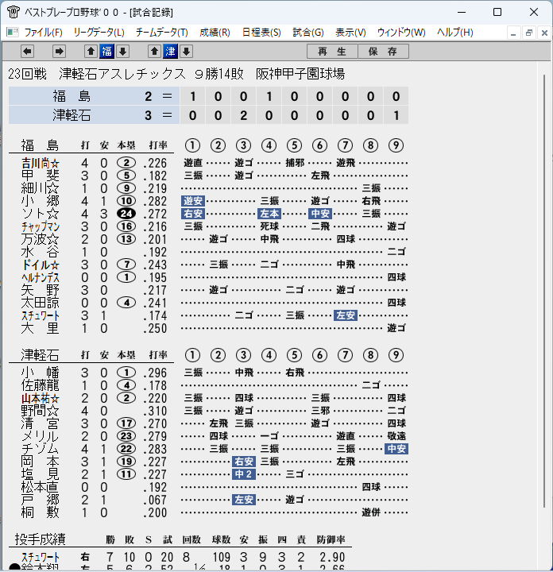The width and height of the screenshot is (553, 572).
Task: Click the document icon left of ファイル
Action: 13,33
